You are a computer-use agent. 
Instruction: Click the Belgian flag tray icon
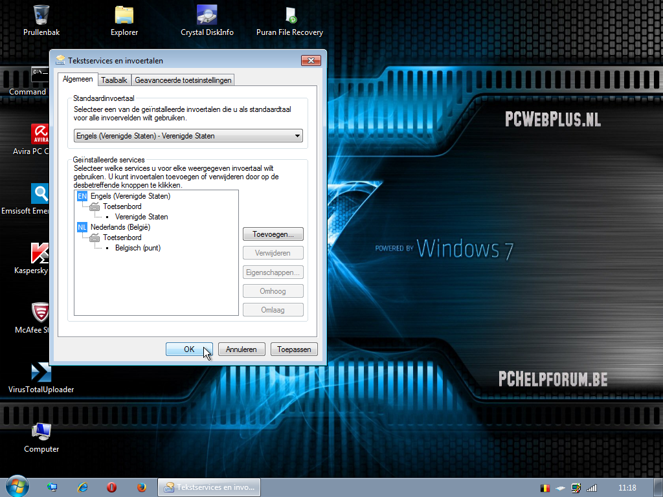(x=545, y=488)
